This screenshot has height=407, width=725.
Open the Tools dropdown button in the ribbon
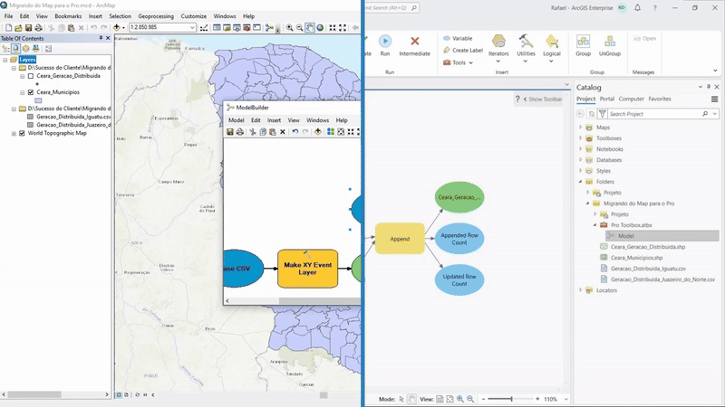tap(459, 62)
